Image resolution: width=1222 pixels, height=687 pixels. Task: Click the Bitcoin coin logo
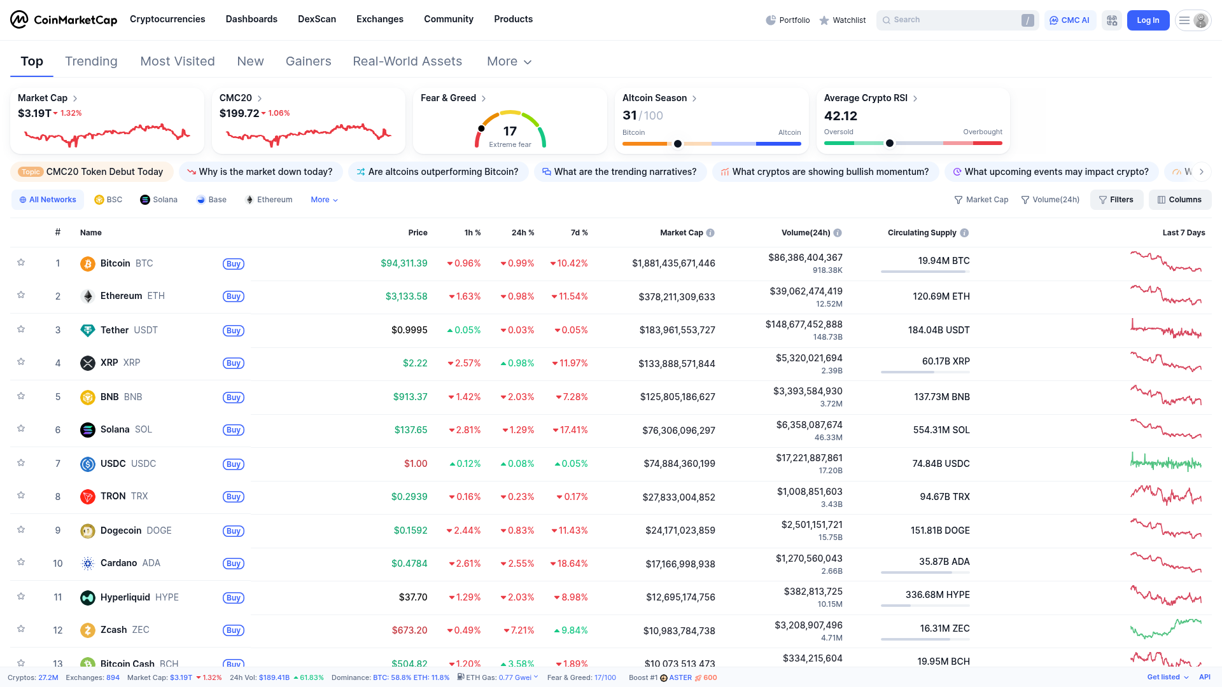pos(88,263)
